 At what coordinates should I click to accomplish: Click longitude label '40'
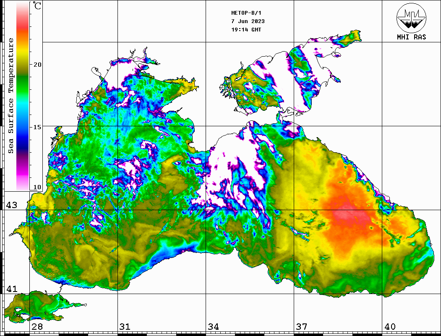pyautogui.click(x=390, y=327)
